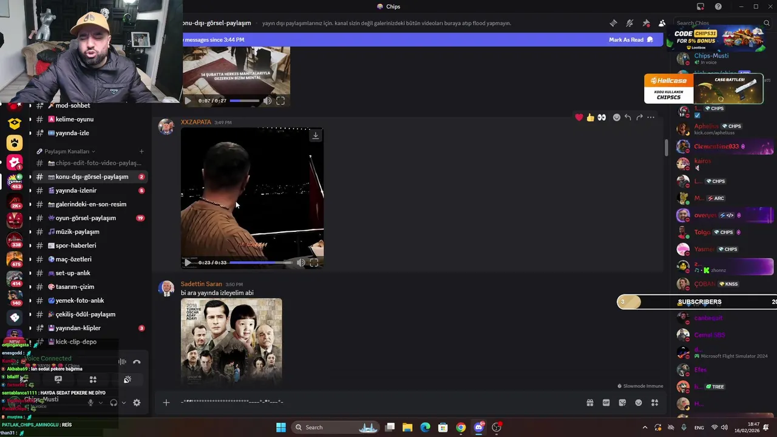Toggle microphone mute
777x437 pixels.
(90, 402)
